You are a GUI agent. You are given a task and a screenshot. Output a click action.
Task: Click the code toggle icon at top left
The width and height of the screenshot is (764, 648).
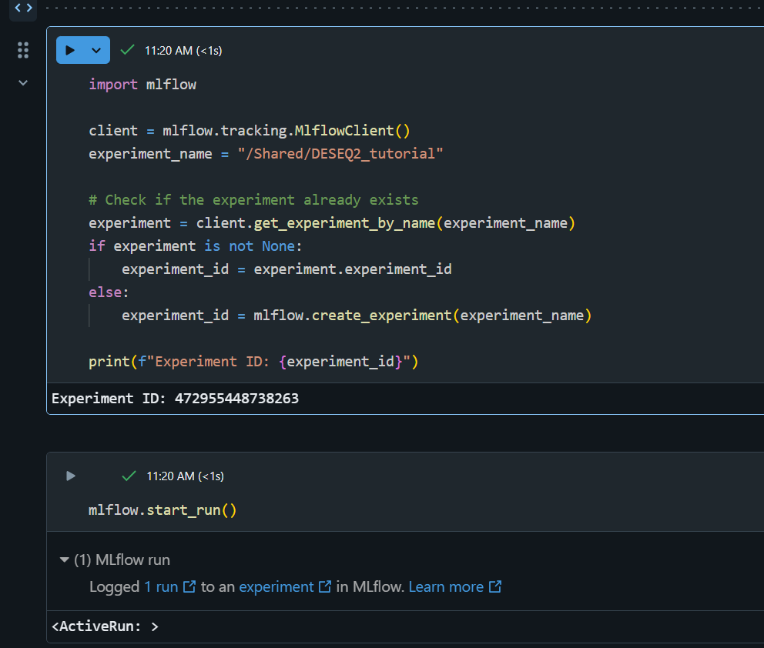pos(23,8)
